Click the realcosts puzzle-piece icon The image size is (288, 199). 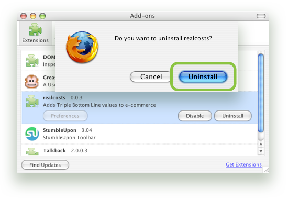32,101
